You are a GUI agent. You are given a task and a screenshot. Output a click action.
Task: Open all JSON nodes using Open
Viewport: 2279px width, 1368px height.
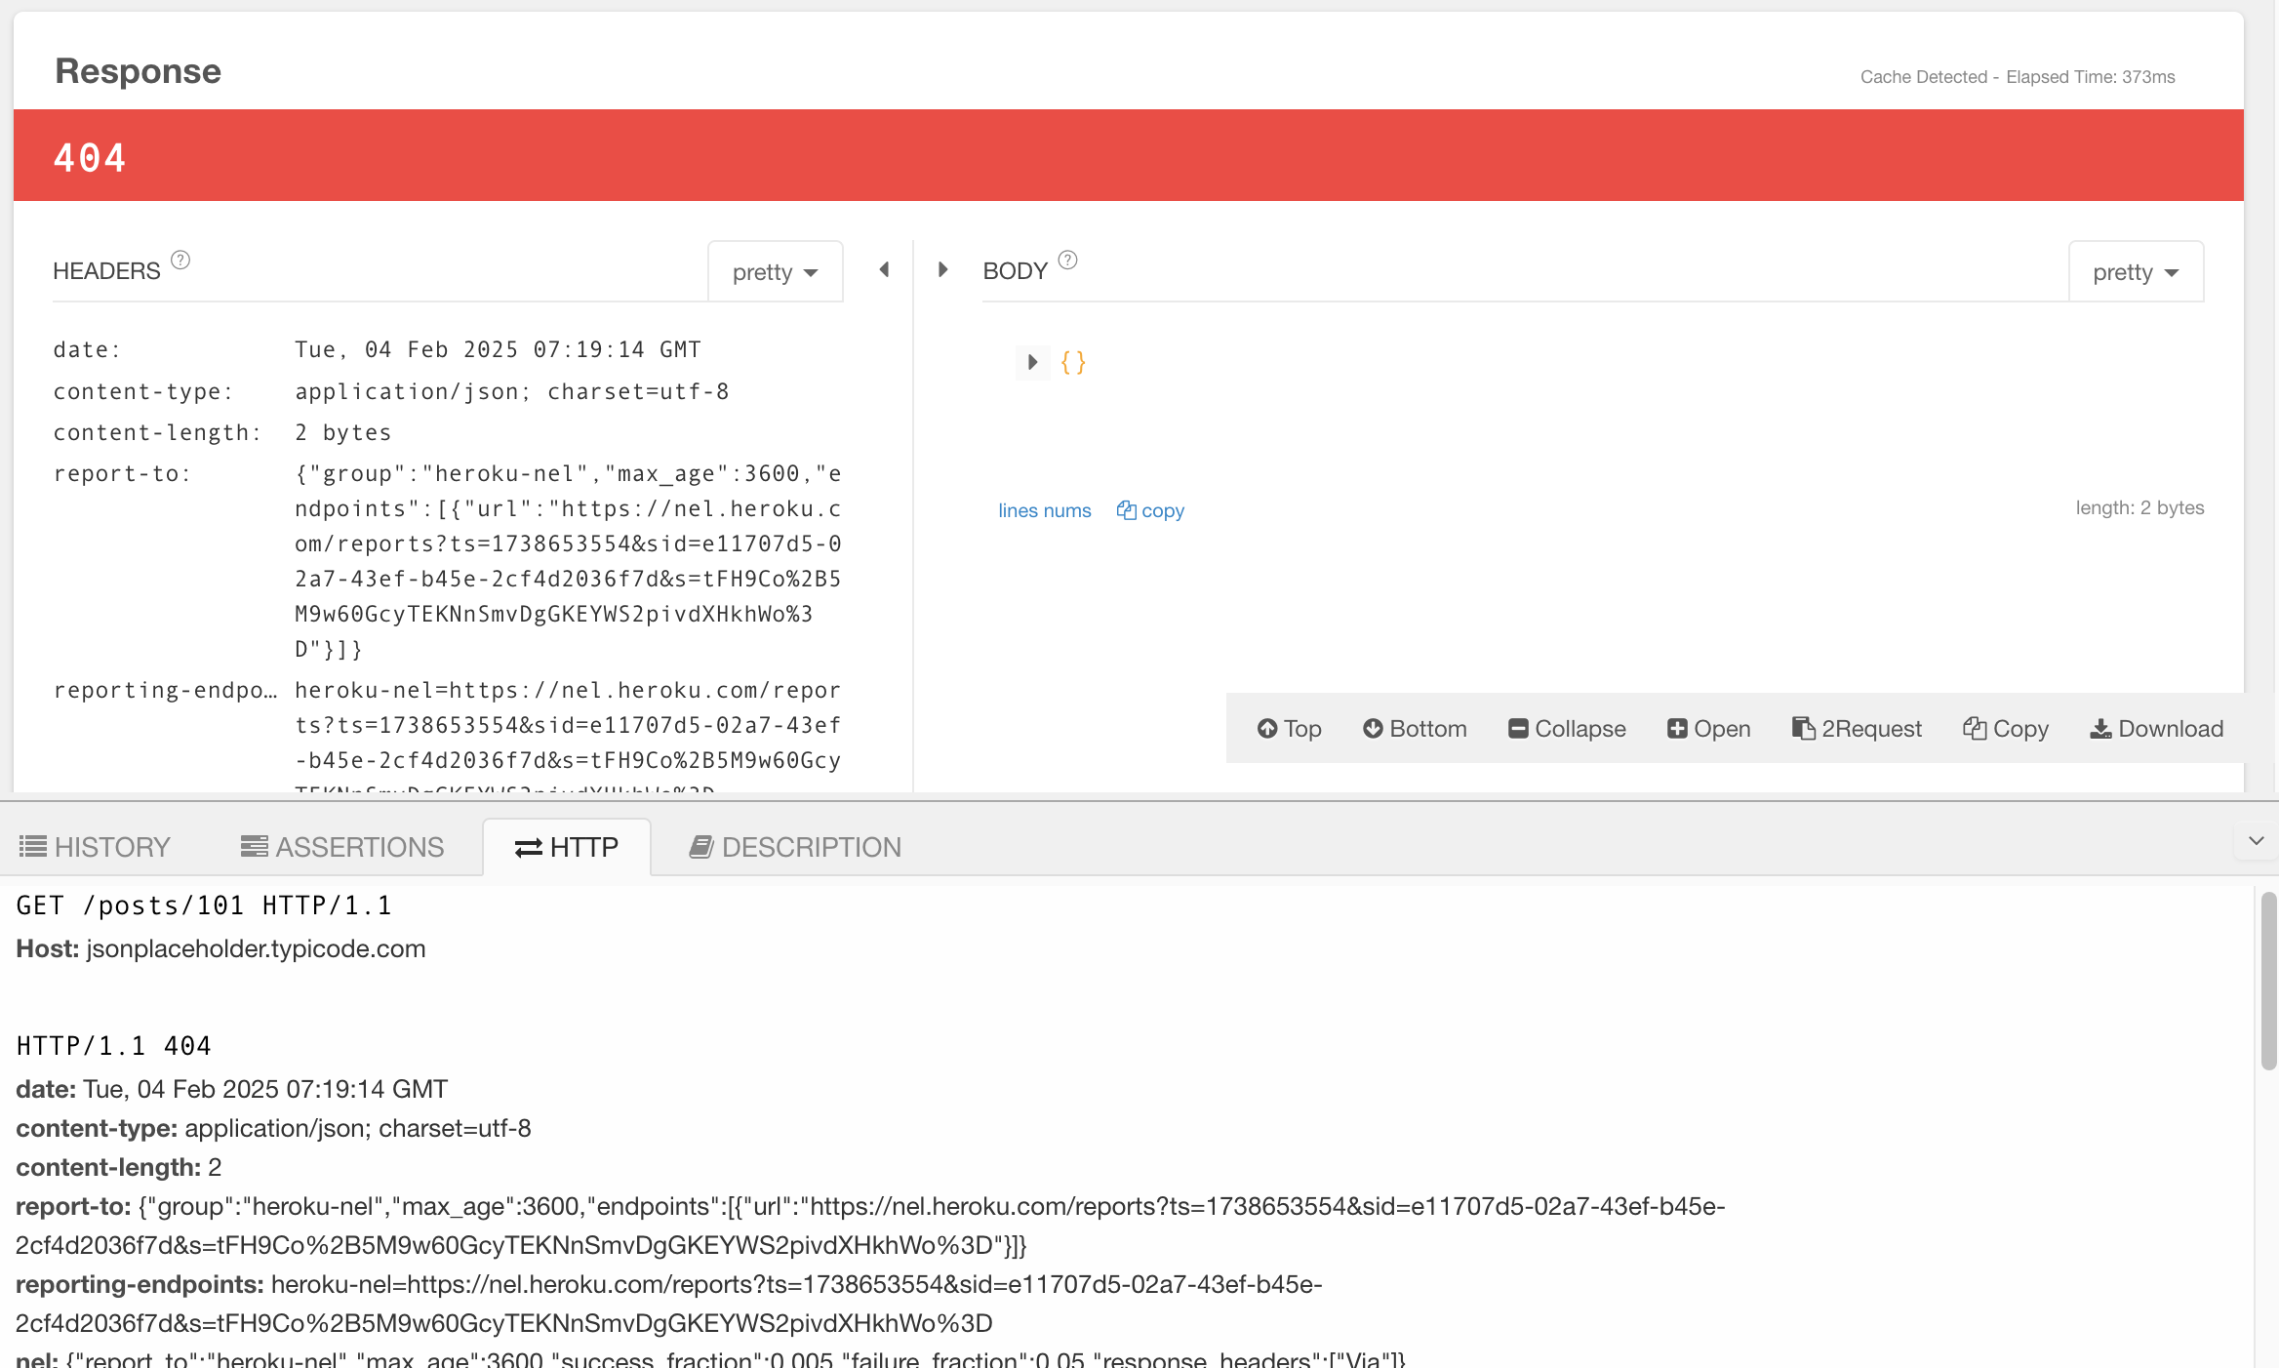click(x=1708, y=729)
